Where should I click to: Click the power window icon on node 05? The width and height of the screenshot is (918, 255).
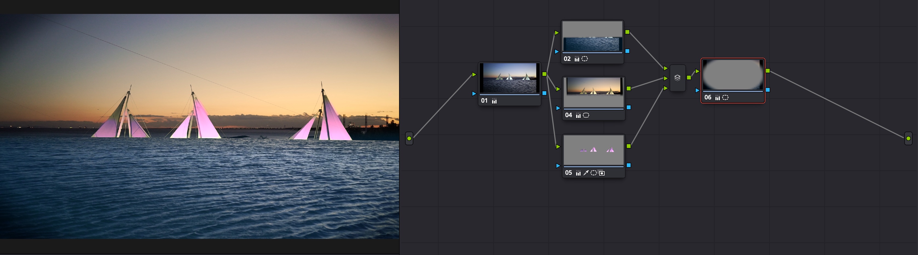(x=593, y=173)
